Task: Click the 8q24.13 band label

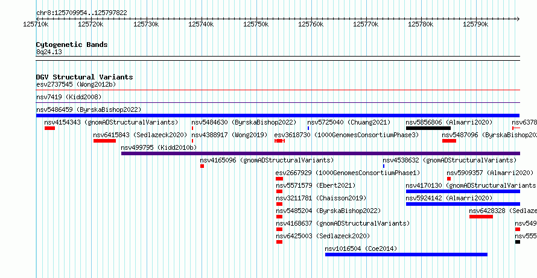Action: click(x=49, y=52)
